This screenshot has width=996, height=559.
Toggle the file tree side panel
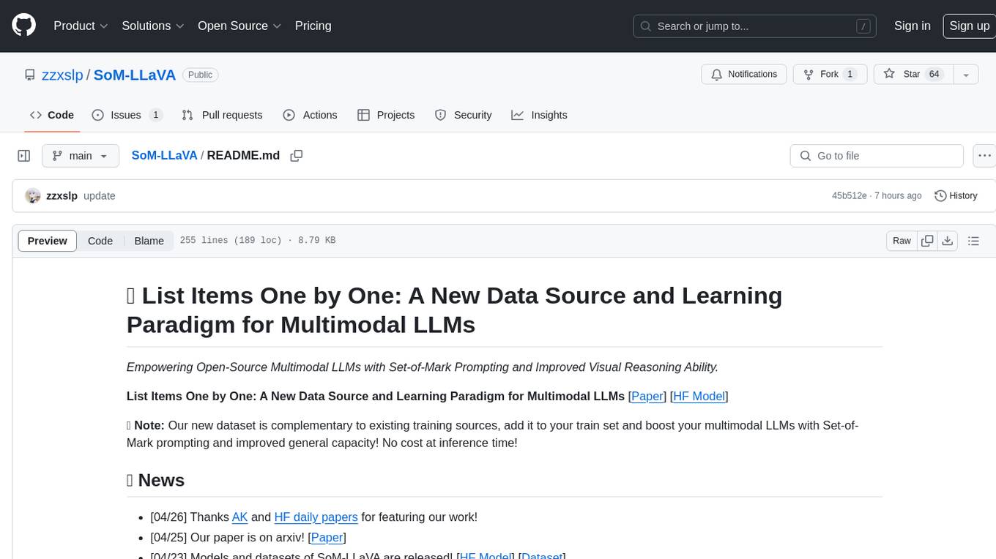24,156
